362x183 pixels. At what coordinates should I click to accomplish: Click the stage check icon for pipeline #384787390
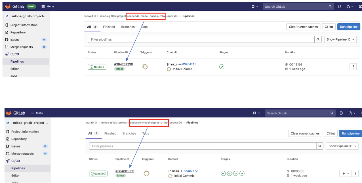[222, 67]
